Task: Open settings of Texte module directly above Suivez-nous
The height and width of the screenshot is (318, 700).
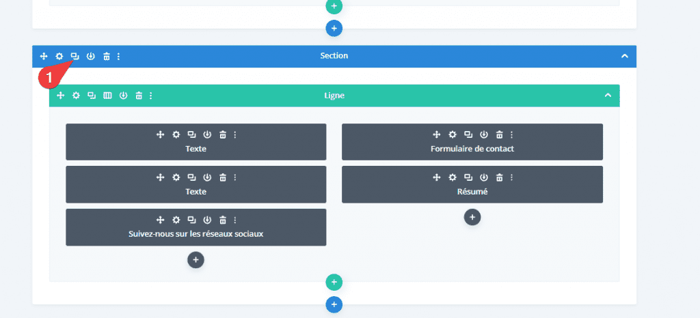Action: [x=176, y=177]
